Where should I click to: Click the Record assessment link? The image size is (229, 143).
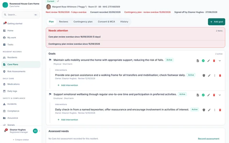coord(209,139)
